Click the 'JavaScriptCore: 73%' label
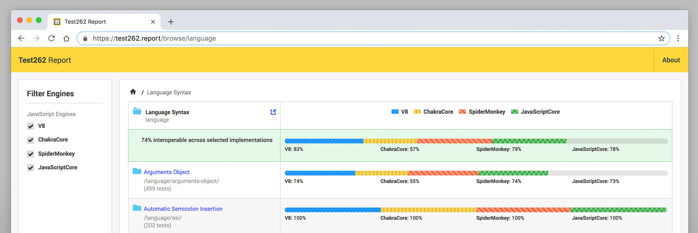Viewport: 698px width, 233px height. click(x=595, y=181)
